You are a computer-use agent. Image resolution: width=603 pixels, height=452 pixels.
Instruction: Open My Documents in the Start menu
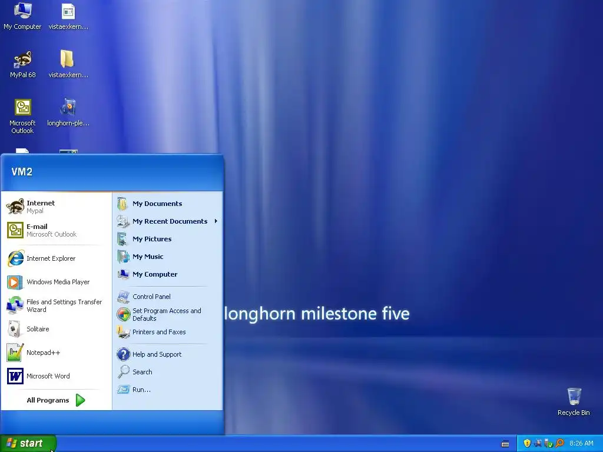coord(168,204)
